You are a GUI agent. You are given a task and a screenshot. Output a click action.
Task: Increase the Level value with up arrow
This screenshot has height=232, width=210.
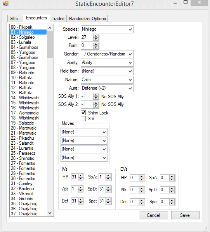coord(96,36)
